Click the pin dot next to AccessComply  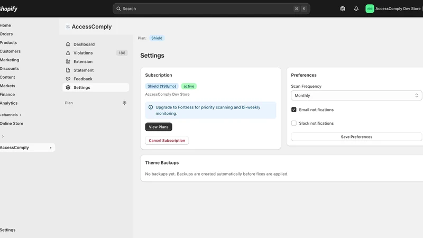click(x=51, y=148)
